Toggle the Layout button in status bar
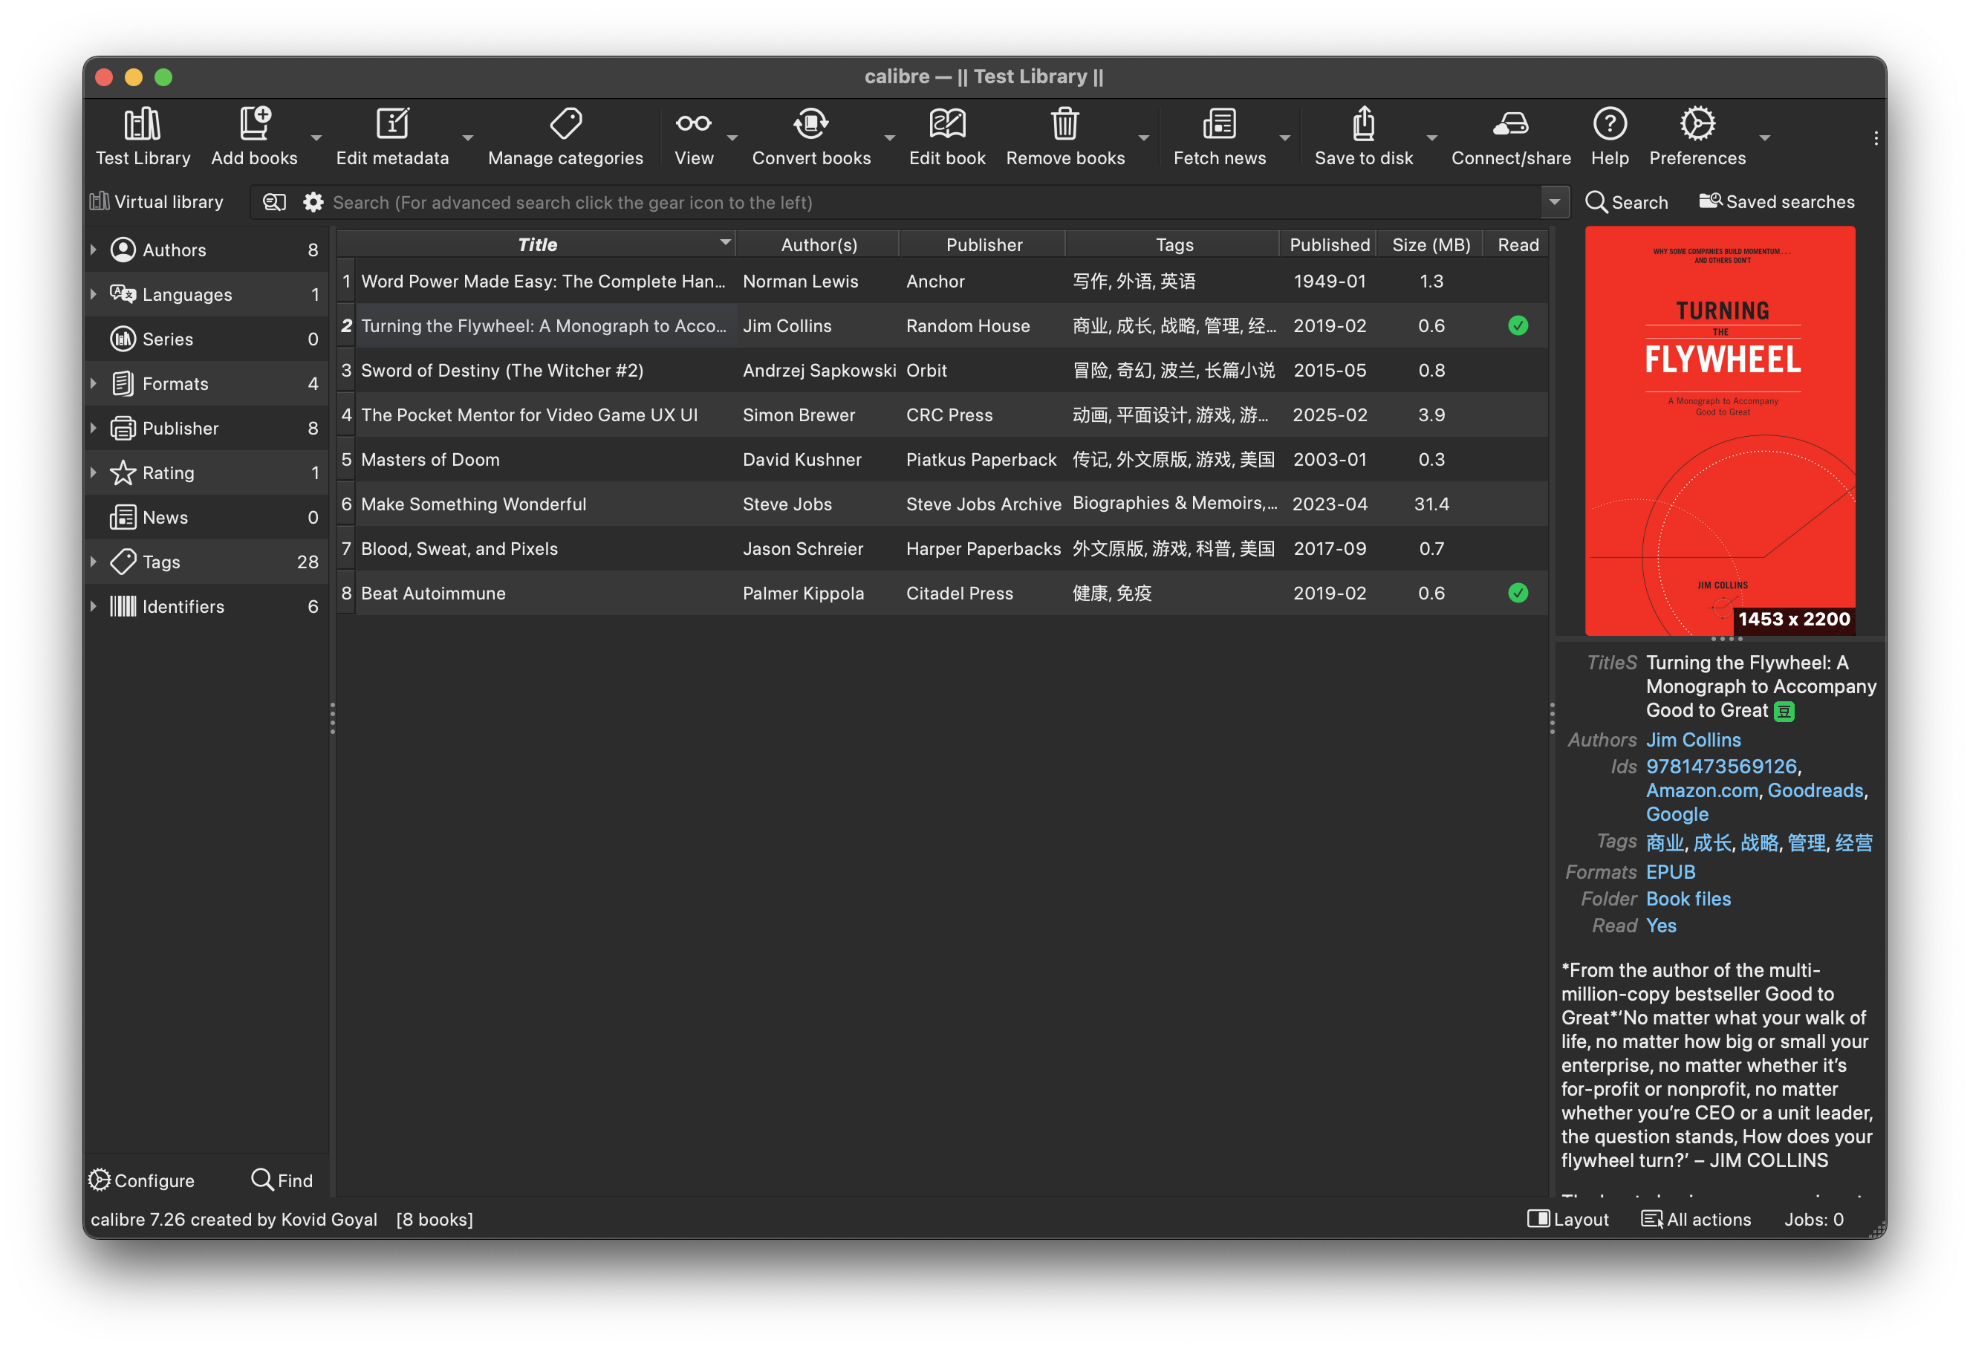Viewport: 1970px width, 1349px height. (1567, 1218)
